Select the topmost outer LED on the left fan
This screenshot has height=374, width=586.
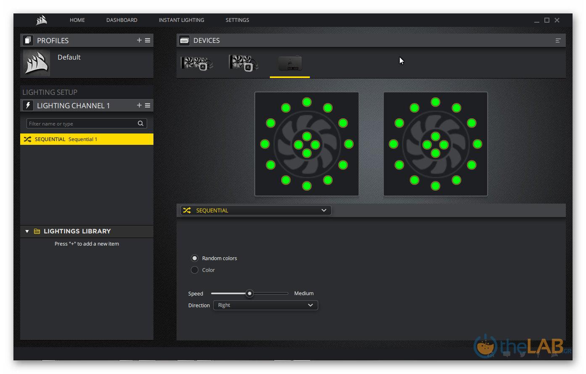click(307, 102)
